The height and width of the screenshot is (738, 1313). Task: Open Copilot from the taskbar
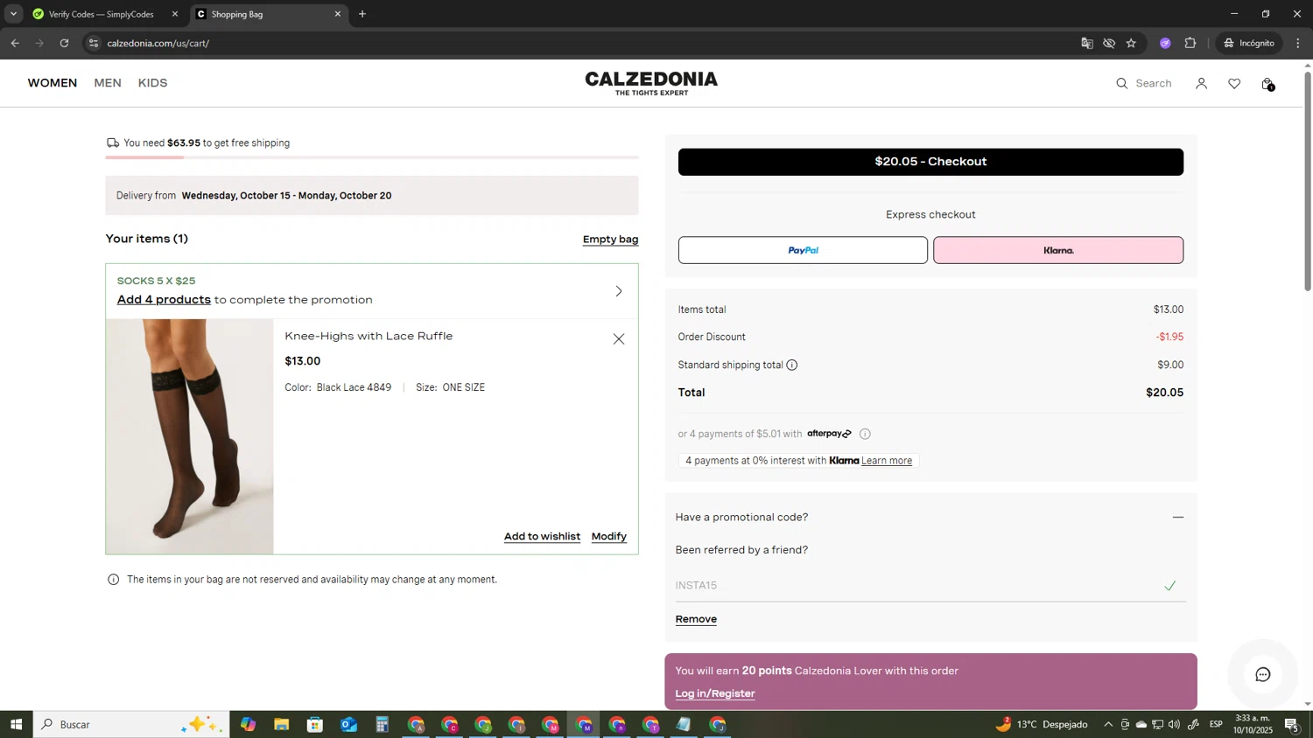tap(248, 724)
